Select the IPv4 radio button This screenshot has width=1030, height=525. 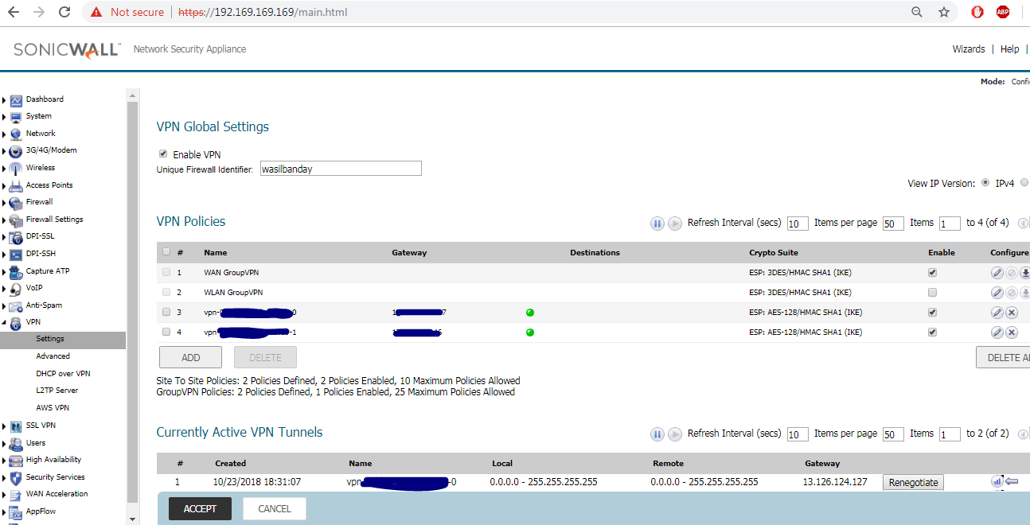pos(985,183)
